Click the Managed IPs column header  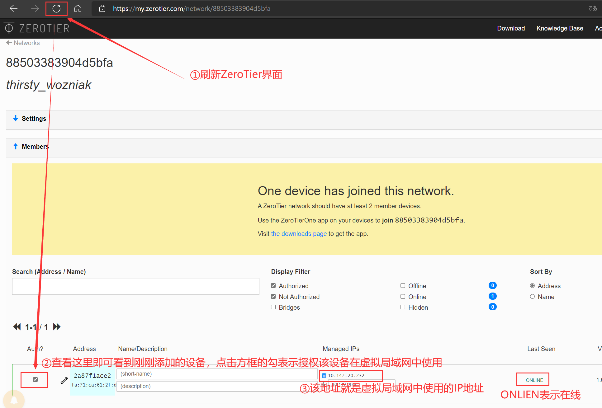point(341,349)
